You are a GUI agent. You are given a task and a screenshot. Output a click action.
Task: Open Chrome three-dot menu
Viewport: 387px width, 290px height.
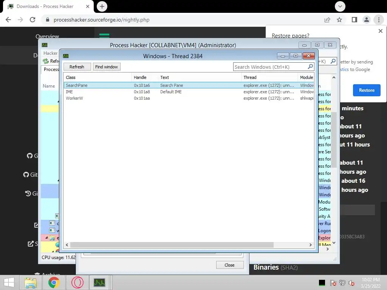point(379,20)
